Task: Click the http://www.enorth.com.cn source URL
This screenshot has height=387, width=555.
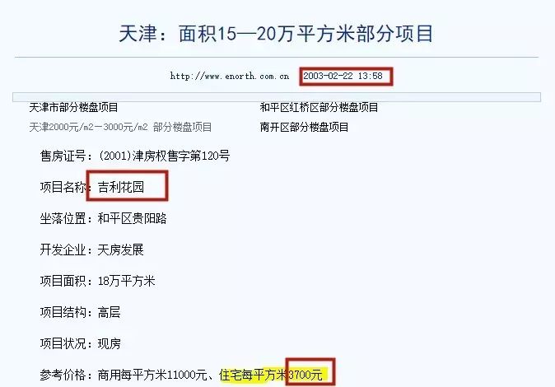Action: [x=230, y=76]
